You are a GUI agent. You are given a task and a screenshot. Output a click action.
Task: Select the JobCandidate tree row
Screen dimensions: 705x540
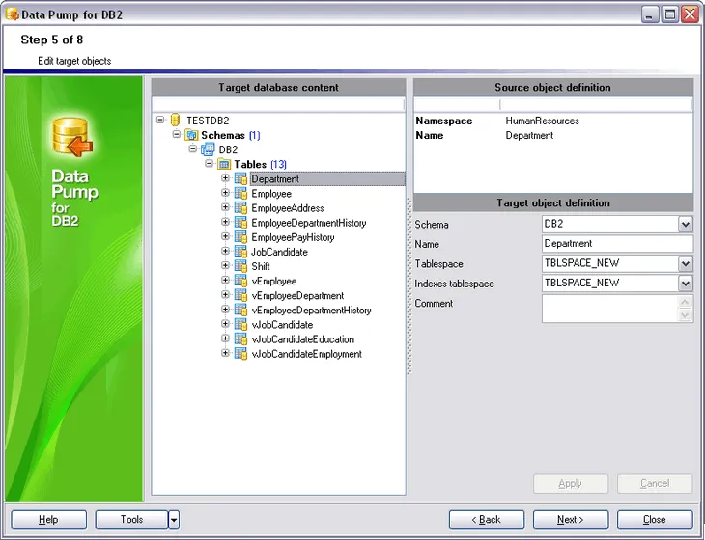pyautogui.click(x=280, y=253)
